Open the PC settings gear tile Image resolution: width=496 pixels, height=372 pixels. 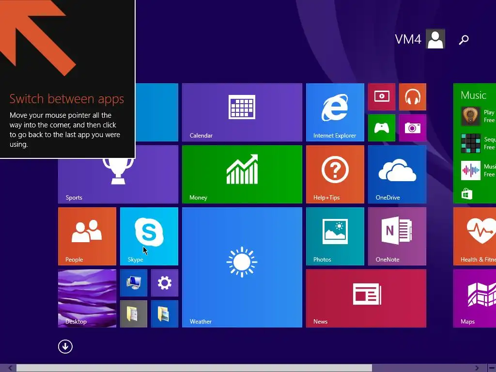(165, 283)
